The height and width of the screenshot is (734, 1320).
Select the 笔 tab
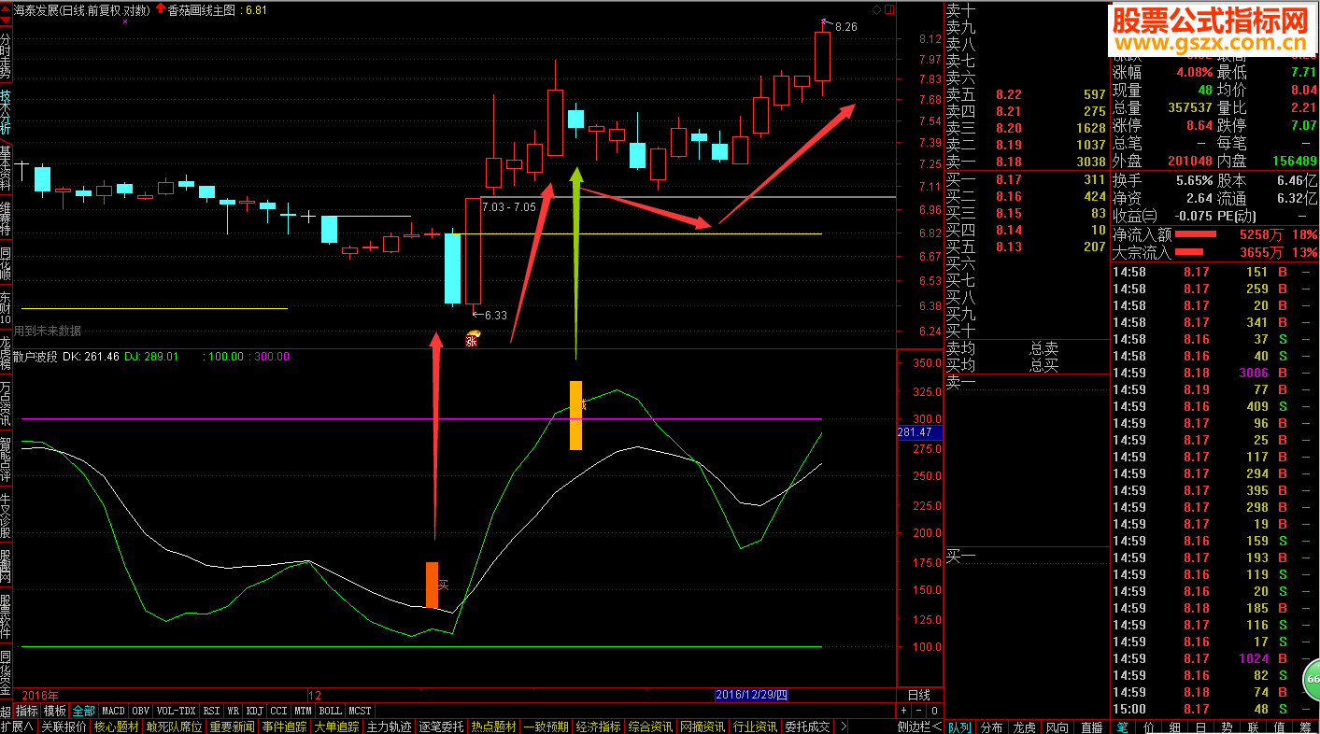[x=1122, y=727]
